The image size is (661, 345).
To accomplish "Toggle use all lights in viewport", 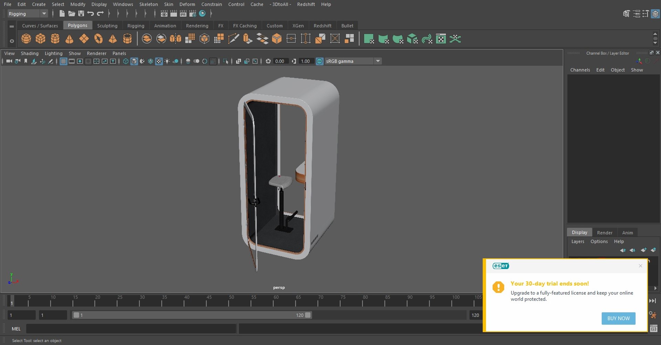I will [167, 61].
